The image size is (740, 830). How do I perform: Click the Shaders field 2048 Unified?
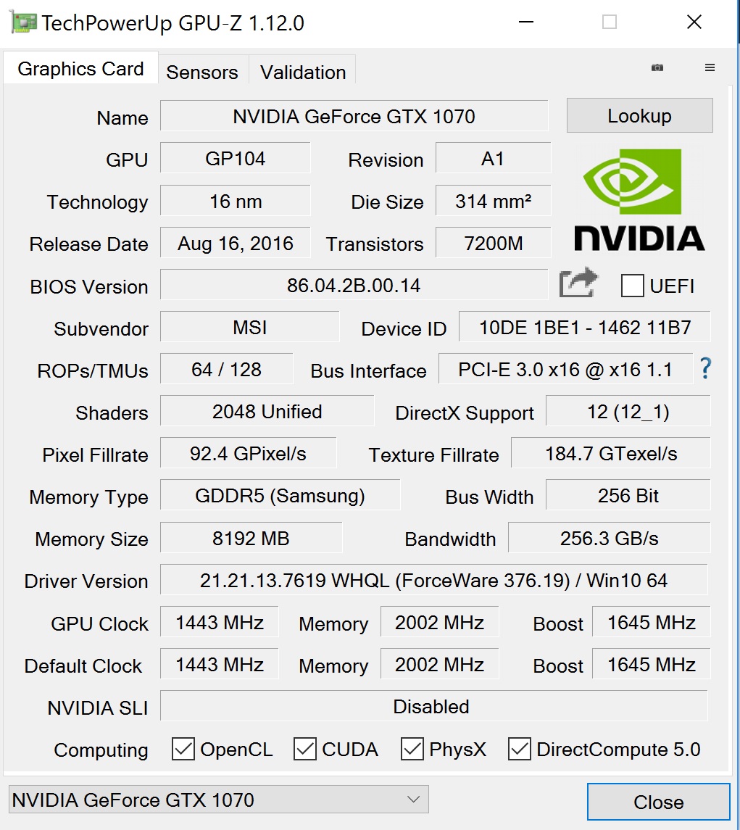tap(267, 411)
